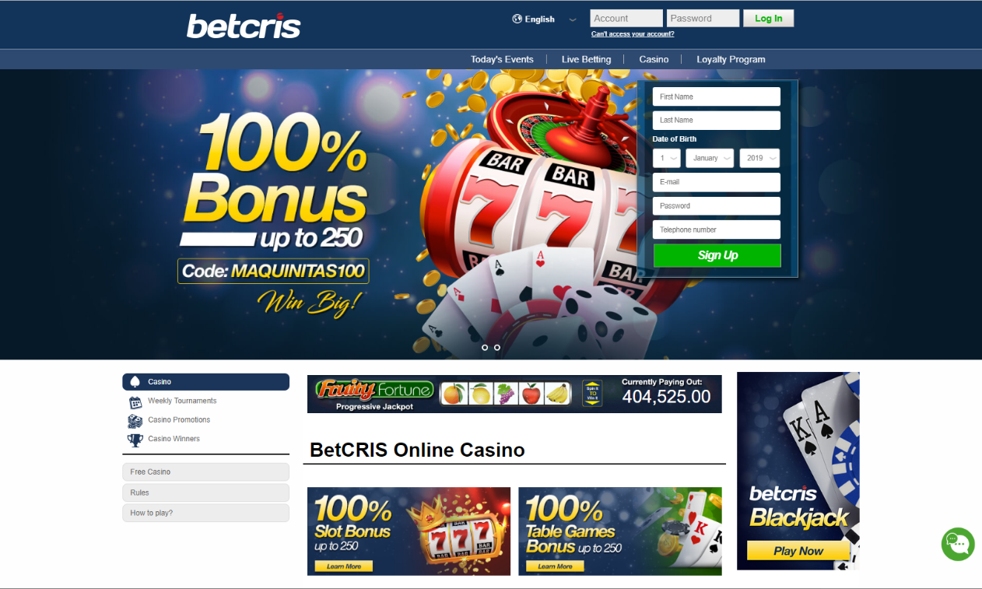Open the January month dropdown

(x=710, y=158)
